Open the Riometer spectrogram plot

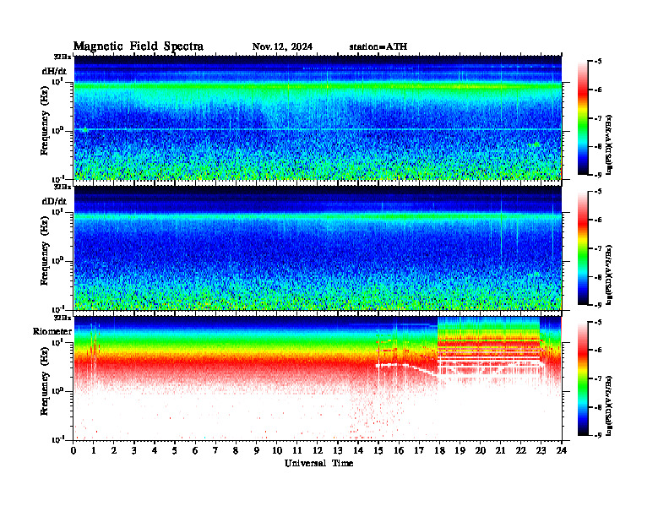318,378
